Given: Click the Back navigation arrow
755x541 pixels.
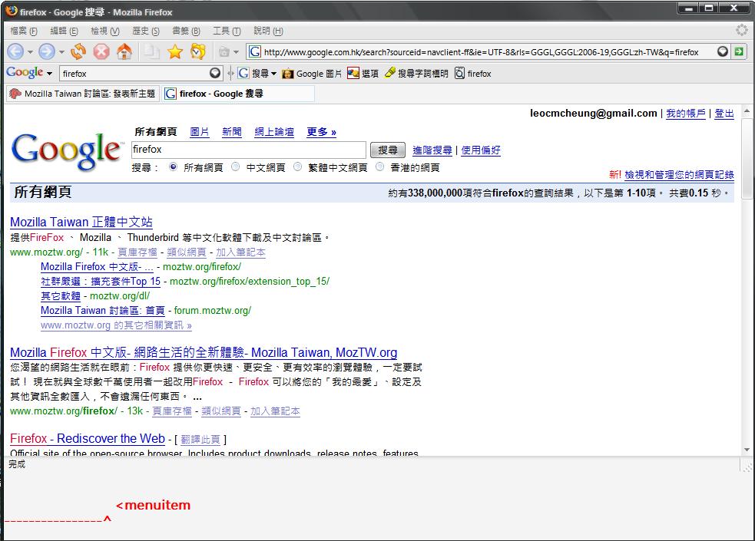Looking at the screenshot, I should pyautogui.click(x=15, y=51).
